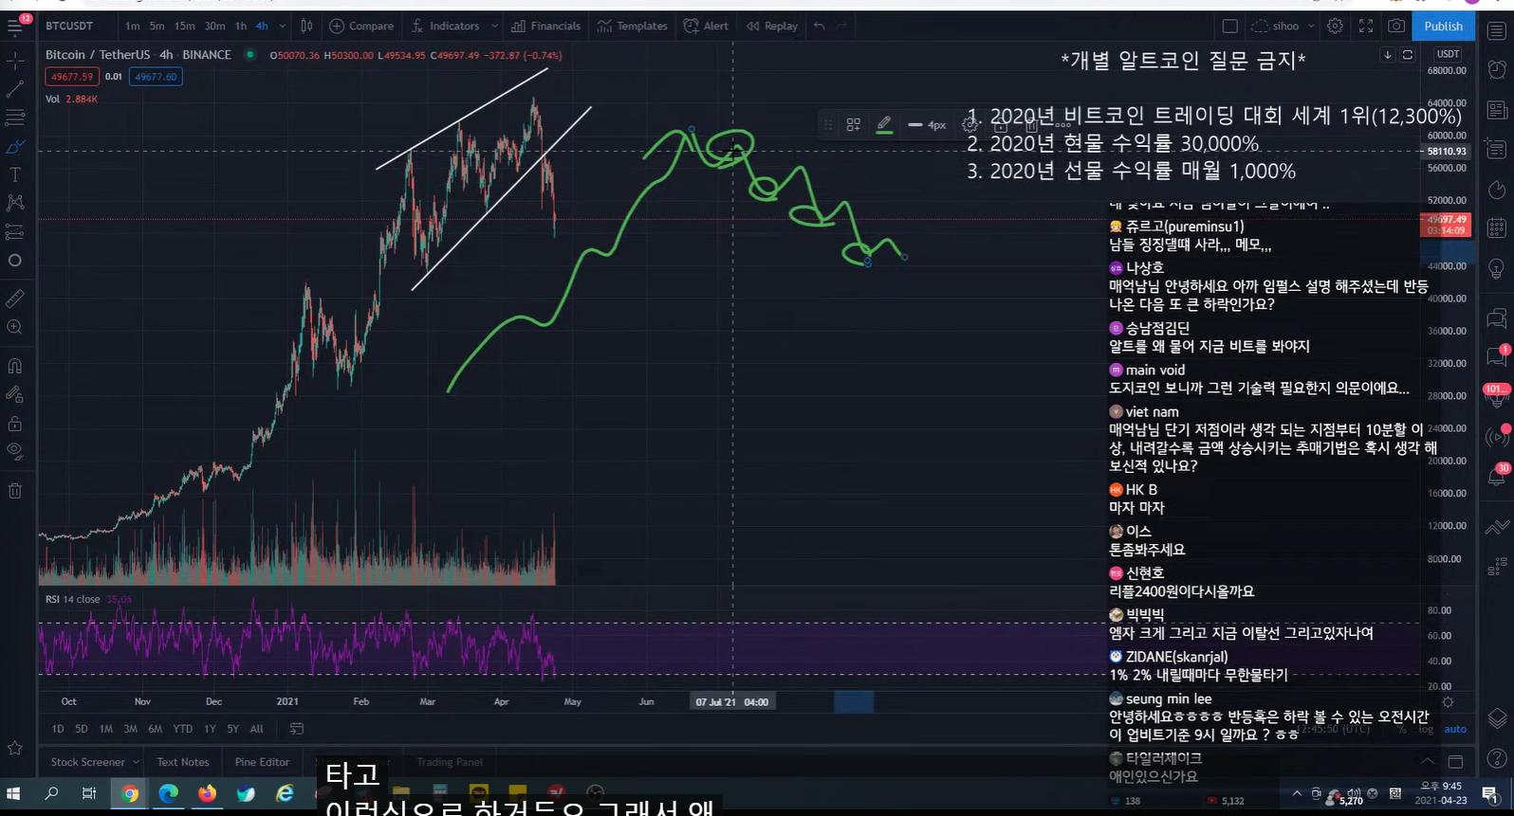Toggle magnet mode for drawings
Image resolution: width=1514 pixels, height=816 pixels.
tap(15, 366)
